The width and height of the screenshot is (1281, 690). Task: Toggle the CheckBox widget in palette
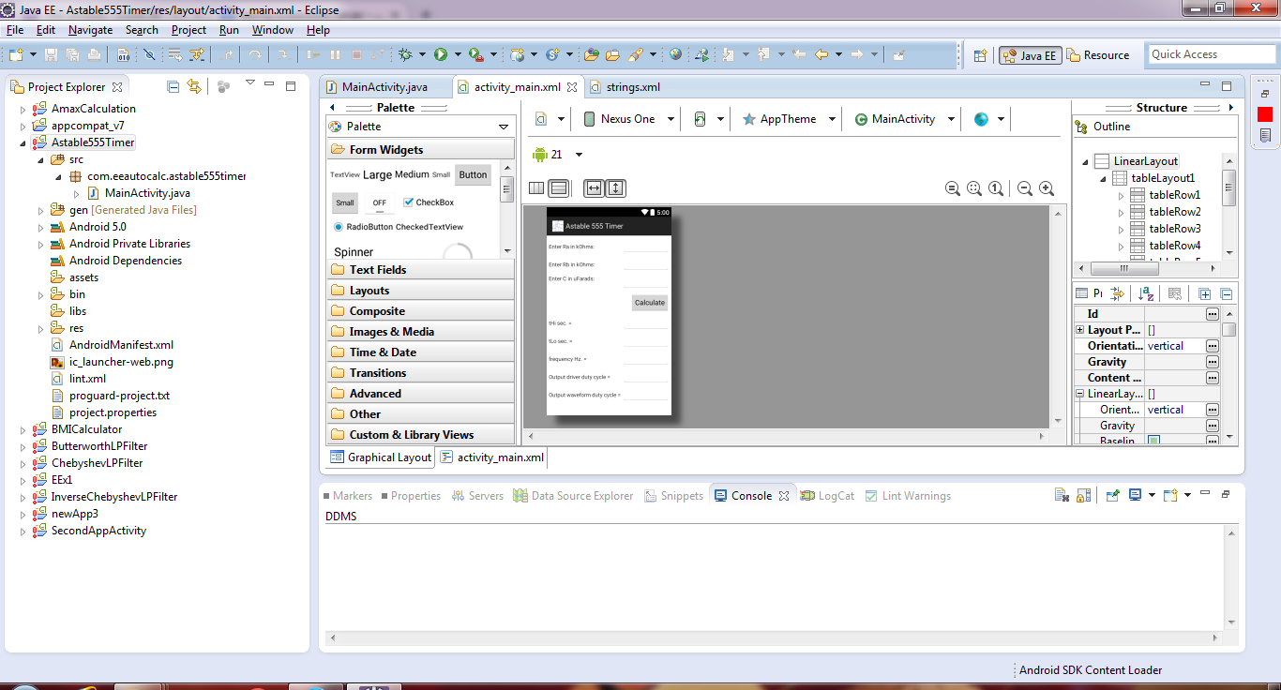point(428,202)
